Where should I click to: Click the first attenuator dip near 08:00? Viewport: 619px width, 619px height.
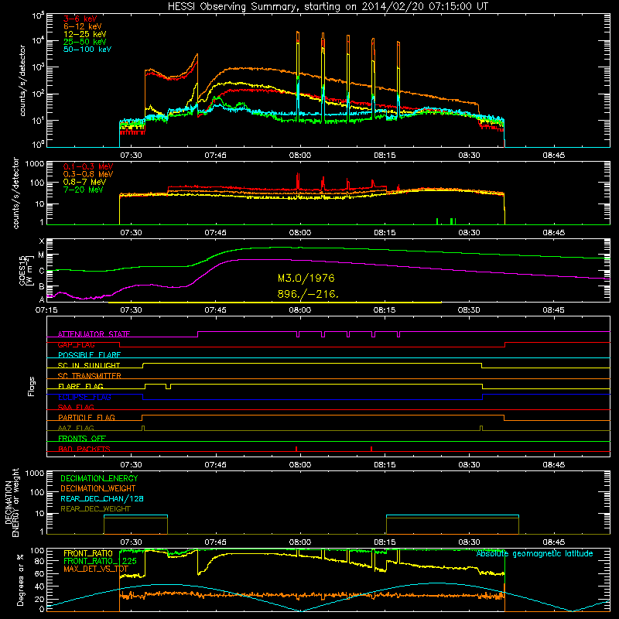(x=298, y=335)
